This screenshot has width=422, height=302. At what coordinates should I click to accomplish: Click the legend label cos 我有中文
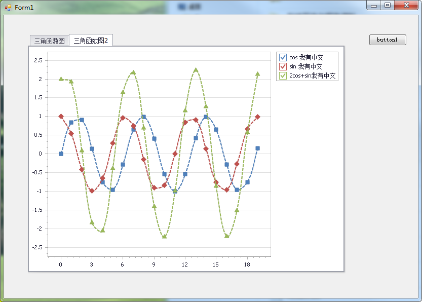coord(306,57)
